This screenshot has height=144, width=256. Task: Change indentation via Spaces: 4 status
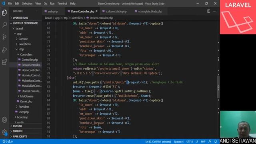click(x=179, y=142)
